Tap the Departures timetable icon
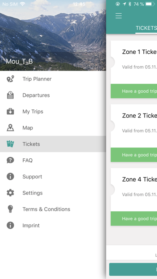The width and height of the screenshot is (157, 279). pyautogui.click(x=10, y=95)
